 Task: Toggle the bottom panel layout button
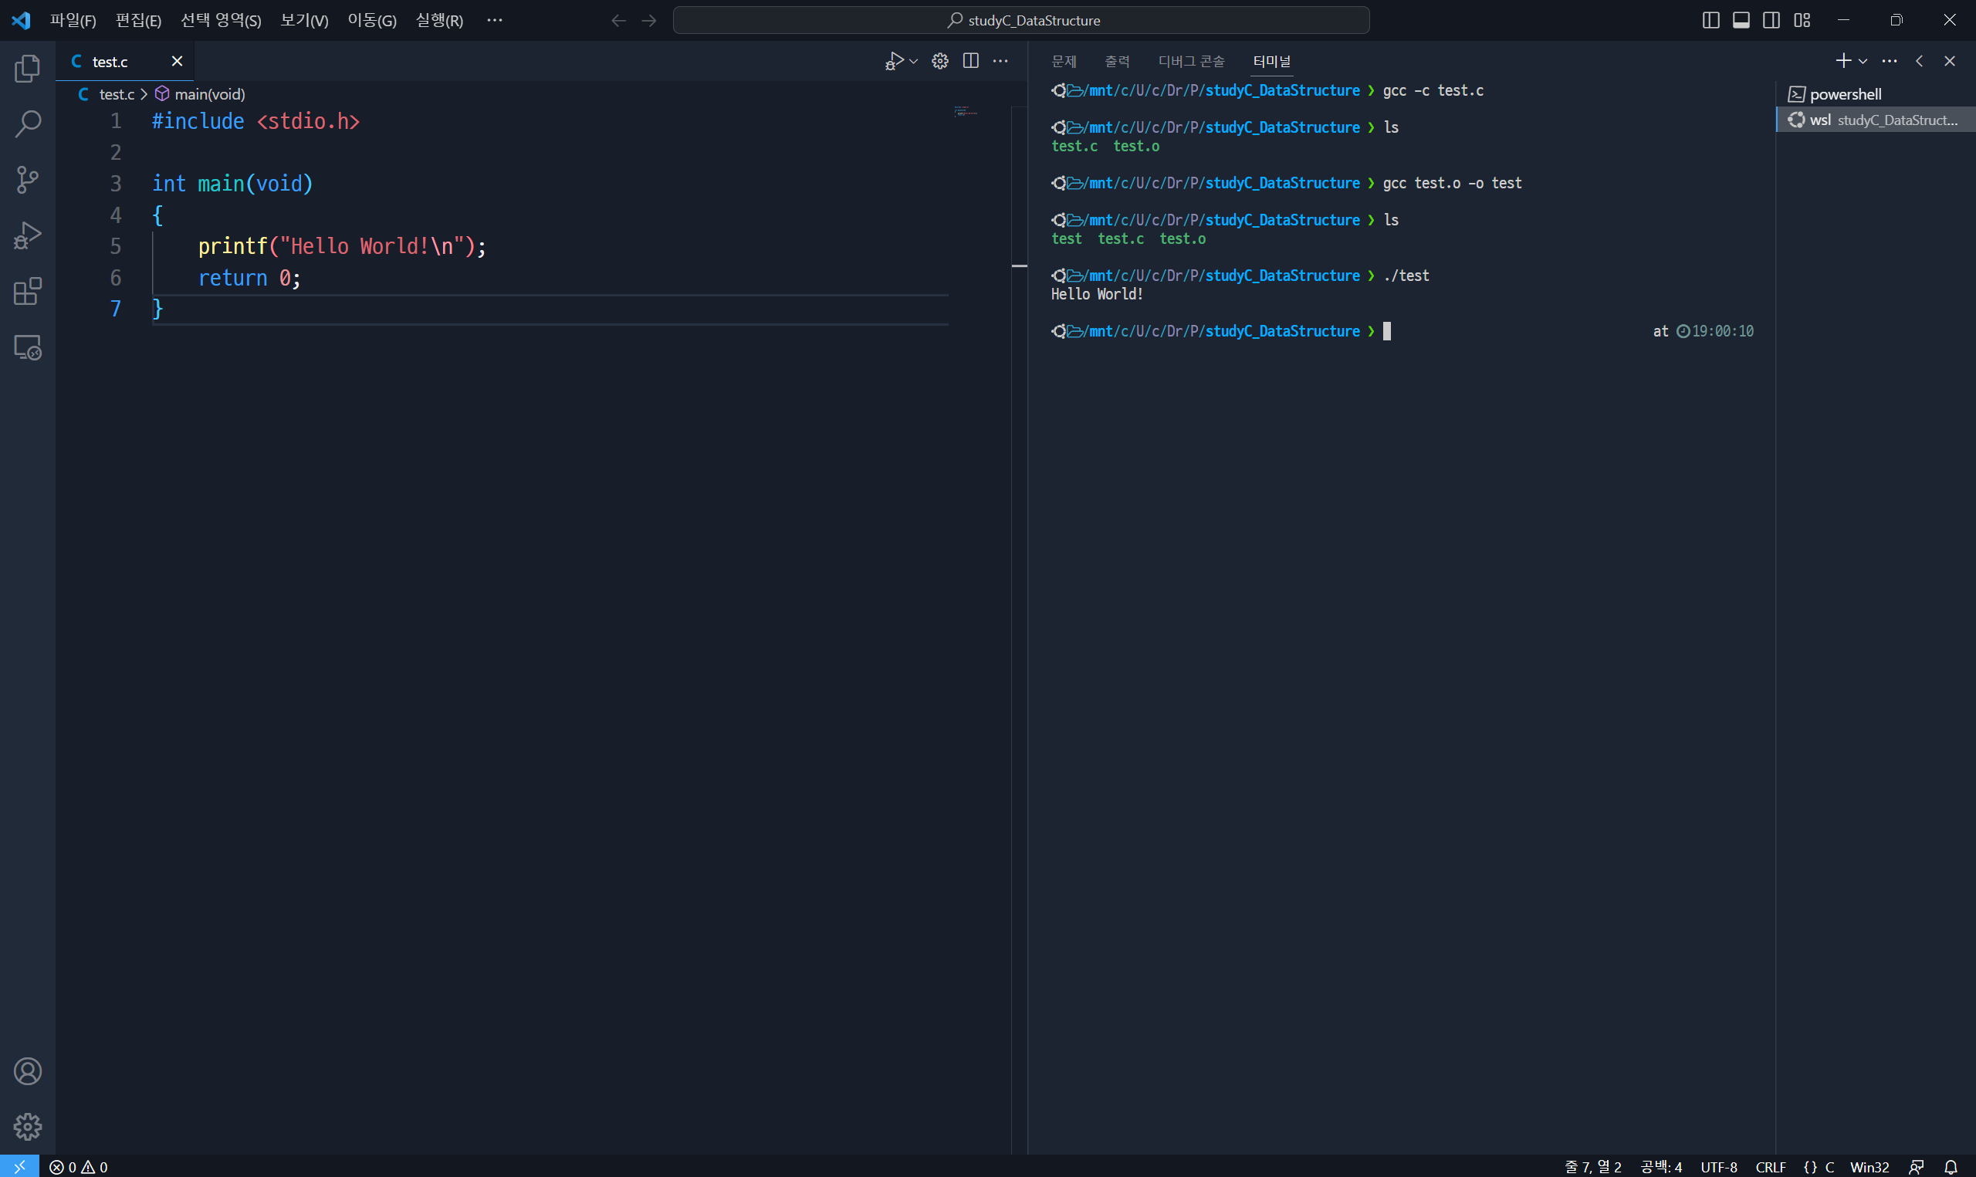pos(1741,21)
